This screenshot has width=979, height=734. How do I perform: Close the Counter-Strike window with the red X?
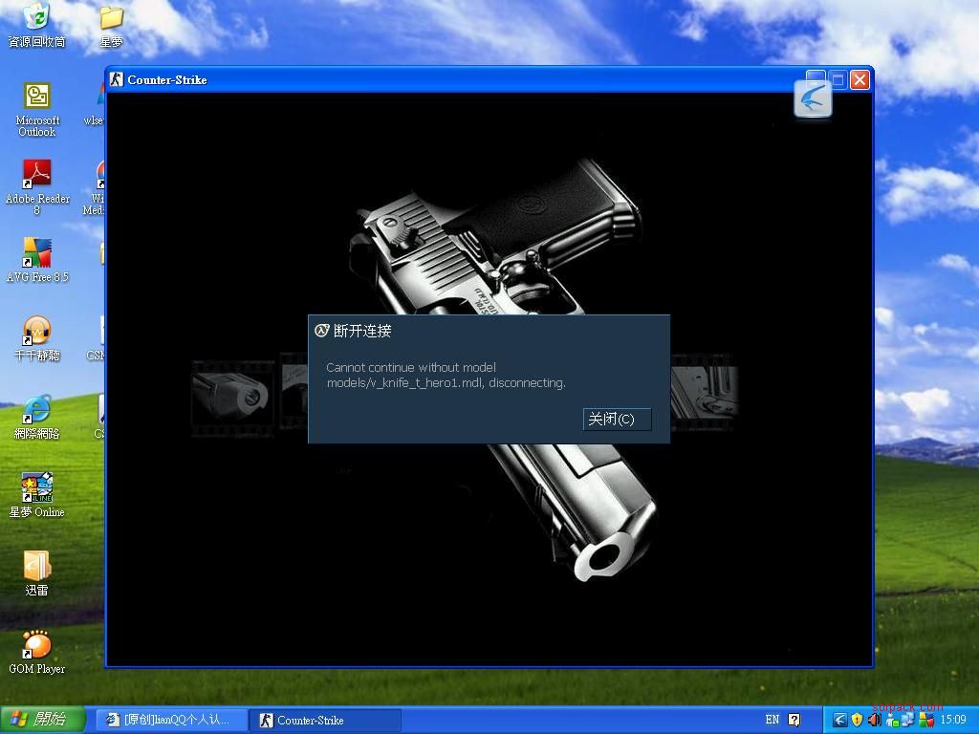tap(859, 79)
